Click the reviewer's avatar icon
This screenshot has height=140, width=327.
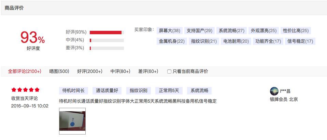click(274, 91)
